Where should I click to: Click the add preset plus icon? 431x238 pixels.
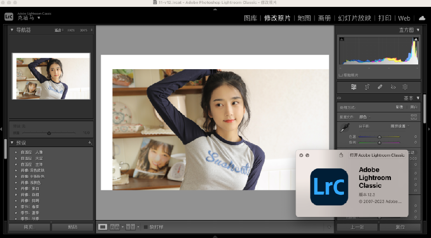click(90, 143)
